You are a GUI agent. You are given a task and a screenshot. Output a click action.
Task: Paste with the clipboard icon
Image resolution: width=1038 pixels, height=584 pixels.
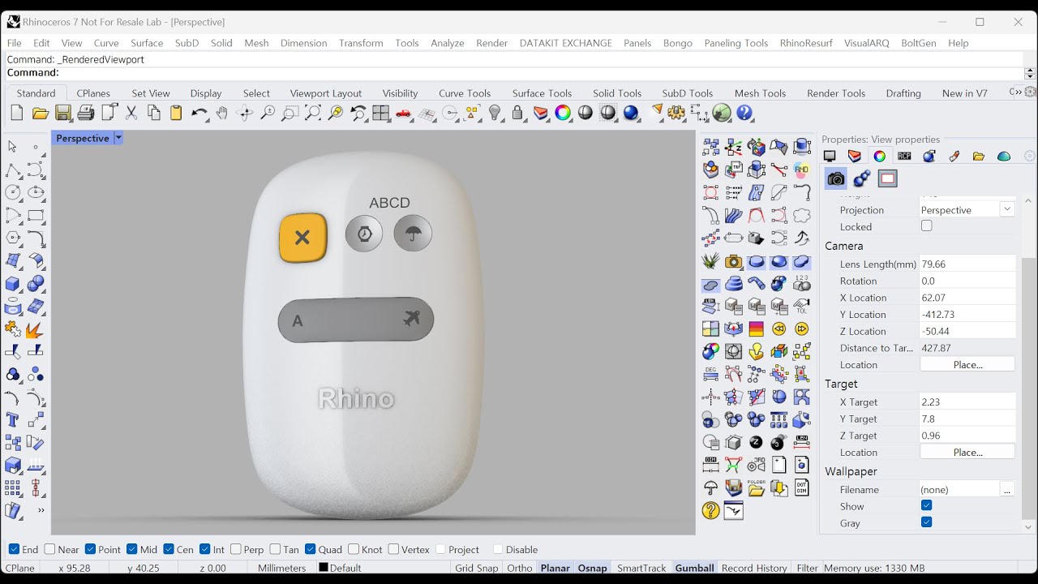click(176, 114)
